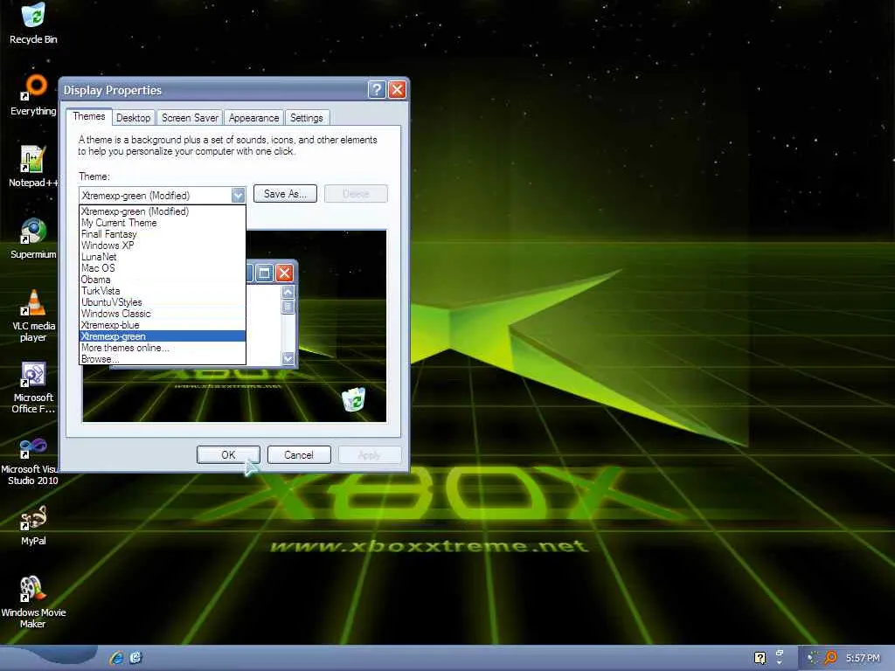The height and width of the screenshot is (671, 895).
Task: Click the second quick launch icon beside Internet Explorer
Action: pos(135,658)
